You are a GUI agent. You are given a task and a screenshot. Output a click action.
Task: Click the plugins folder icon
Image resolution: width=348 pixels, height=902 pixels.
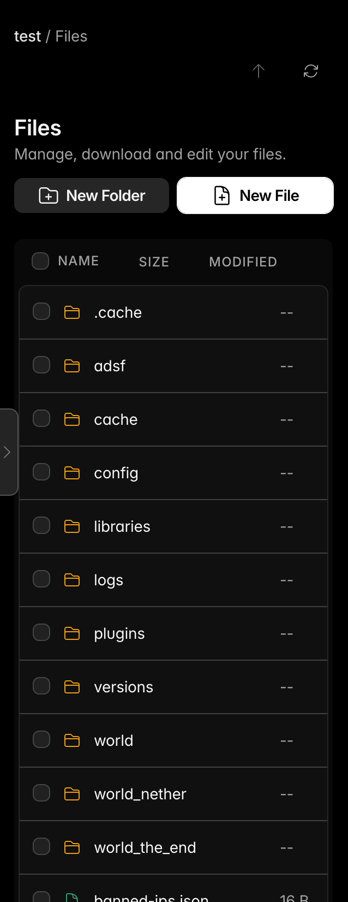pyautogui.click(x=72, y=633)
